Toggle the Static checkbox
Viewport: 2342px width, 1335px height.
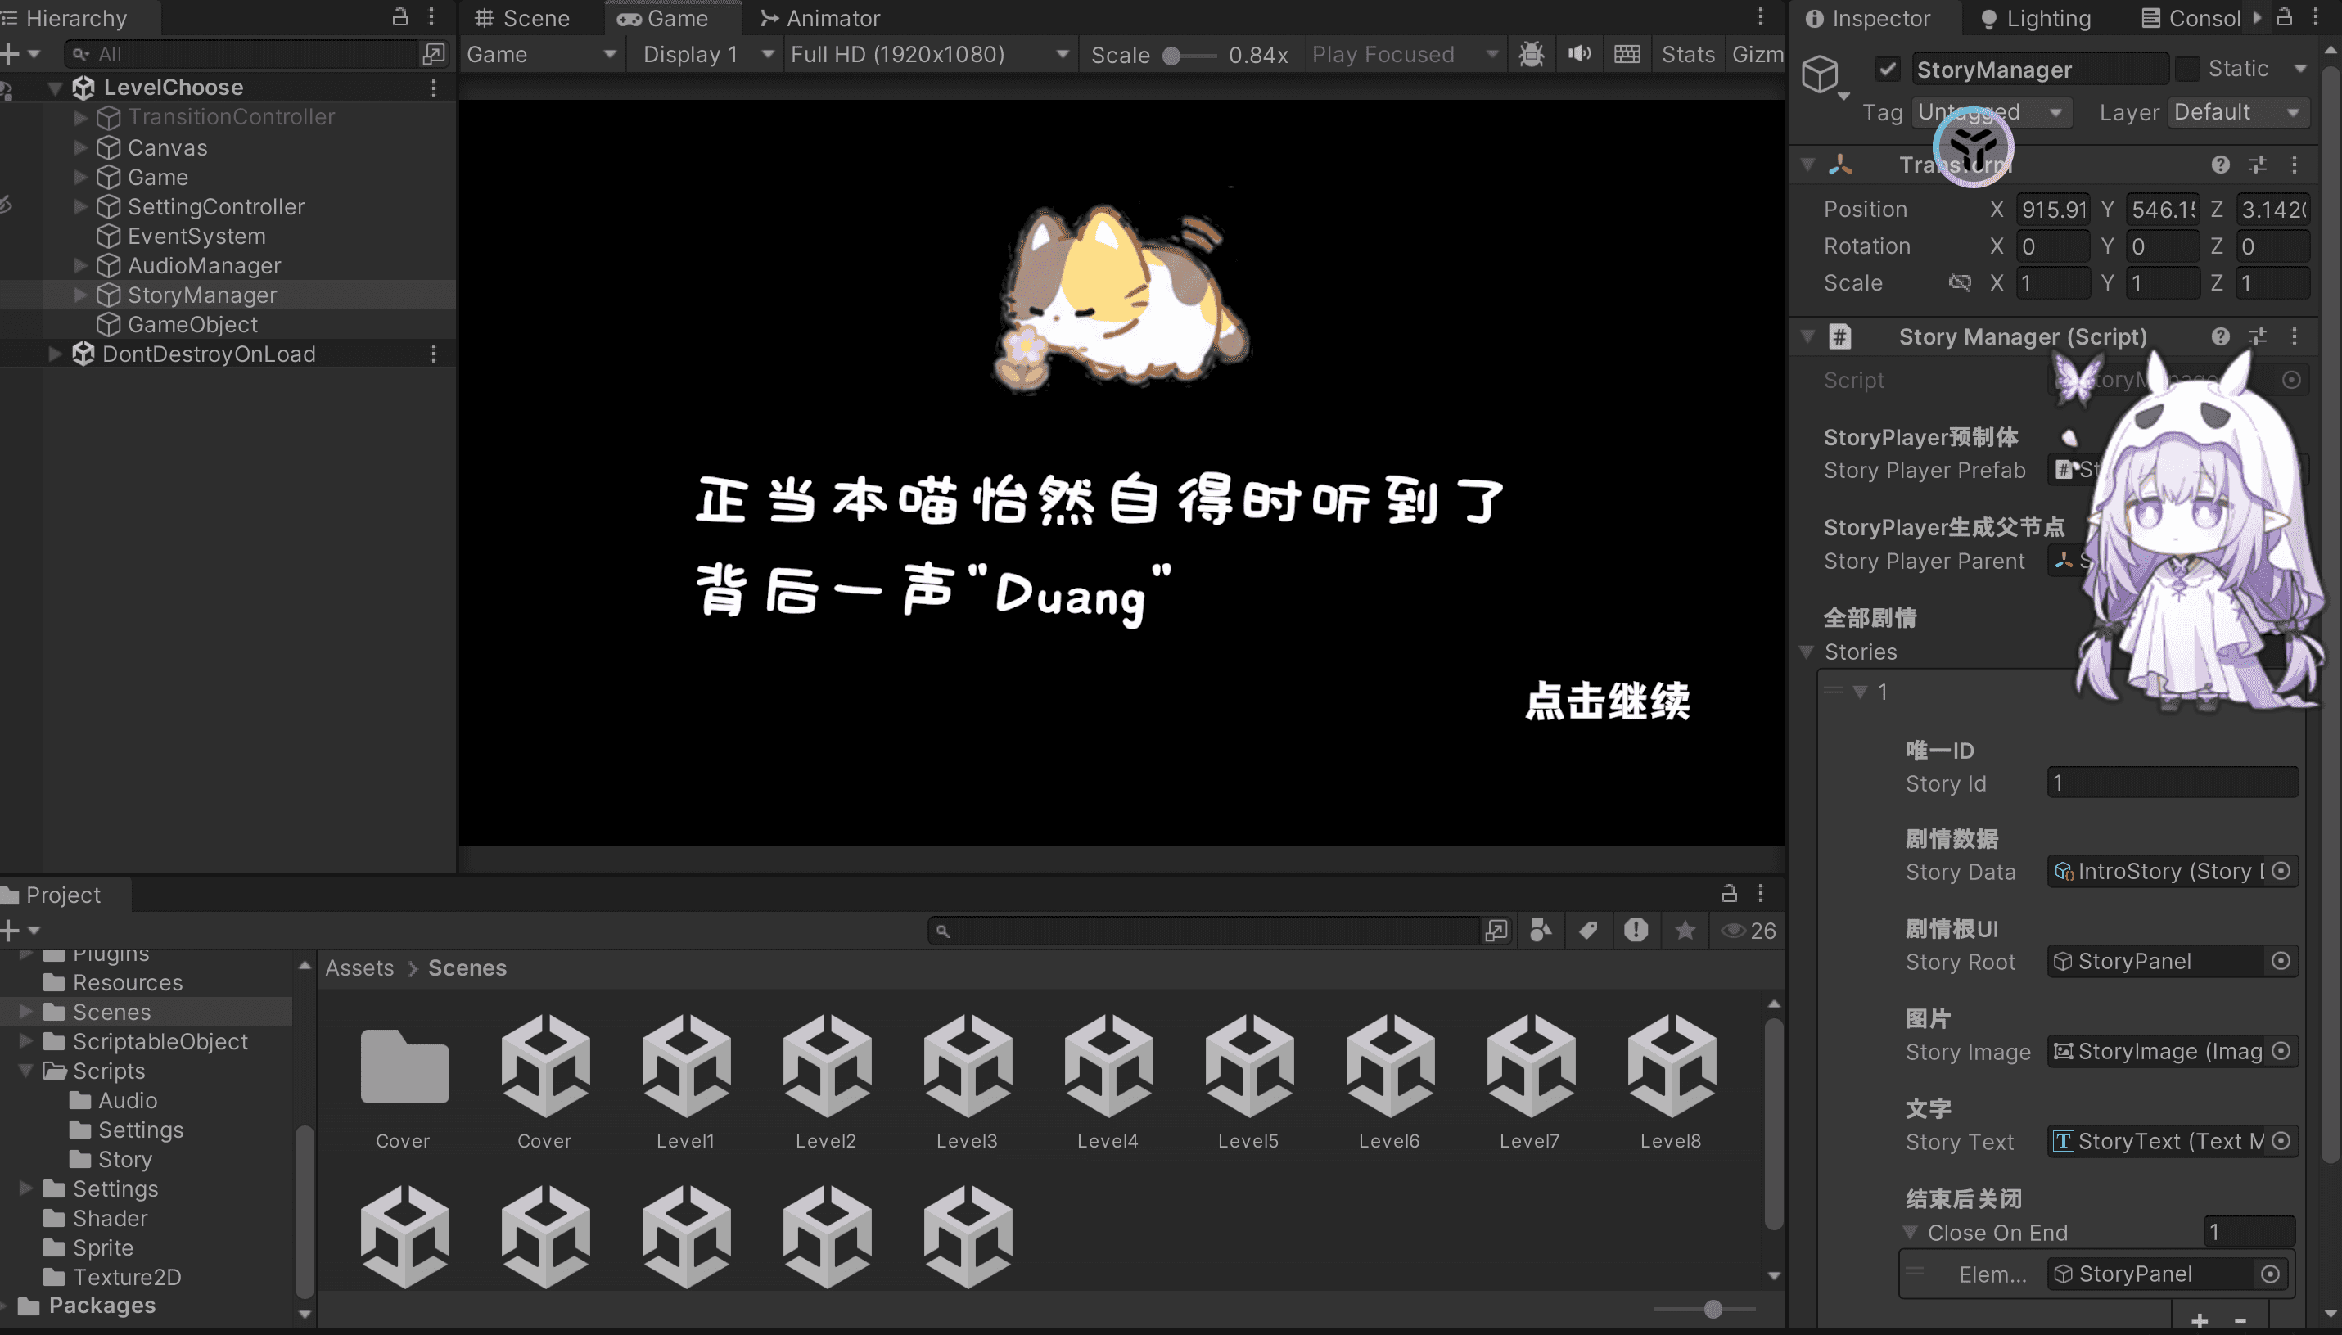tap(2187, 69)
